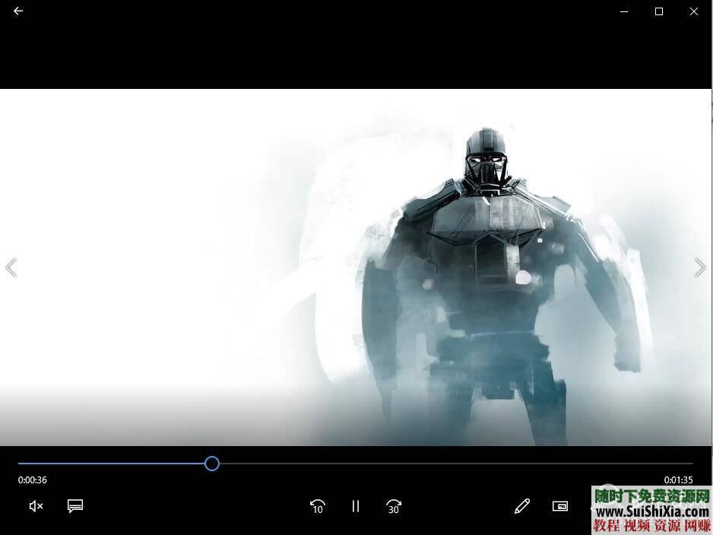Unmute the video with the speaker icon
This screenshot has width=713, height=535.
click(x=36, y=506)
